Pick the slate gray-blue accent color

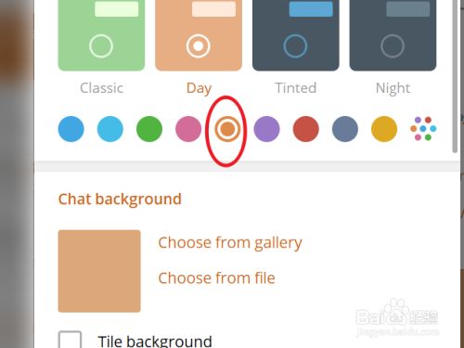345,129
